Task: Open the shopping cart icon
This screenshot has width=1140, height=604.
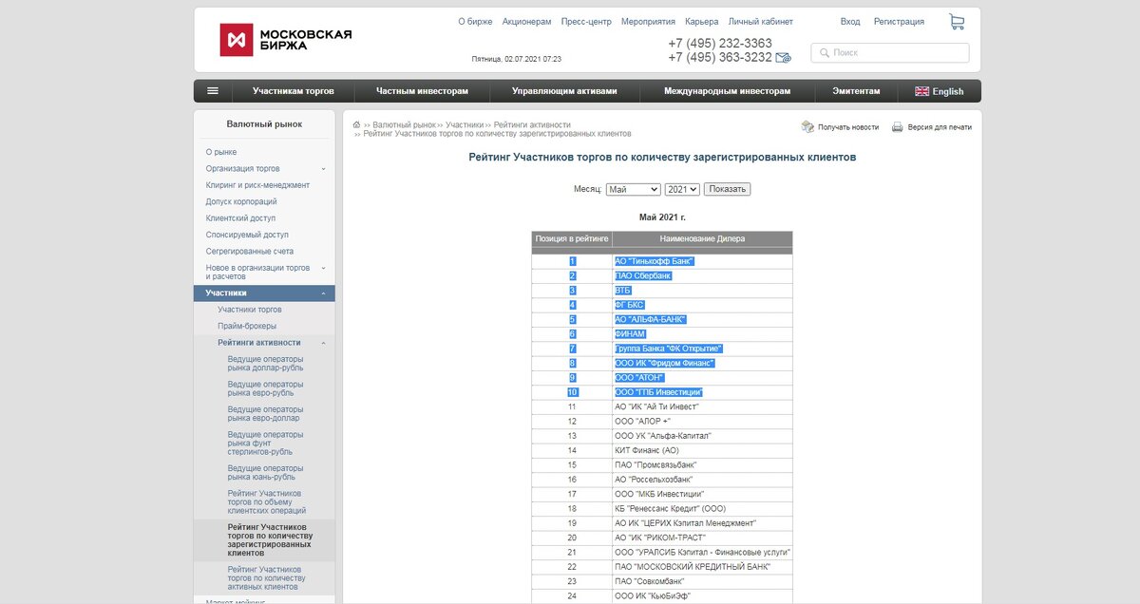Action: [957, 22]
